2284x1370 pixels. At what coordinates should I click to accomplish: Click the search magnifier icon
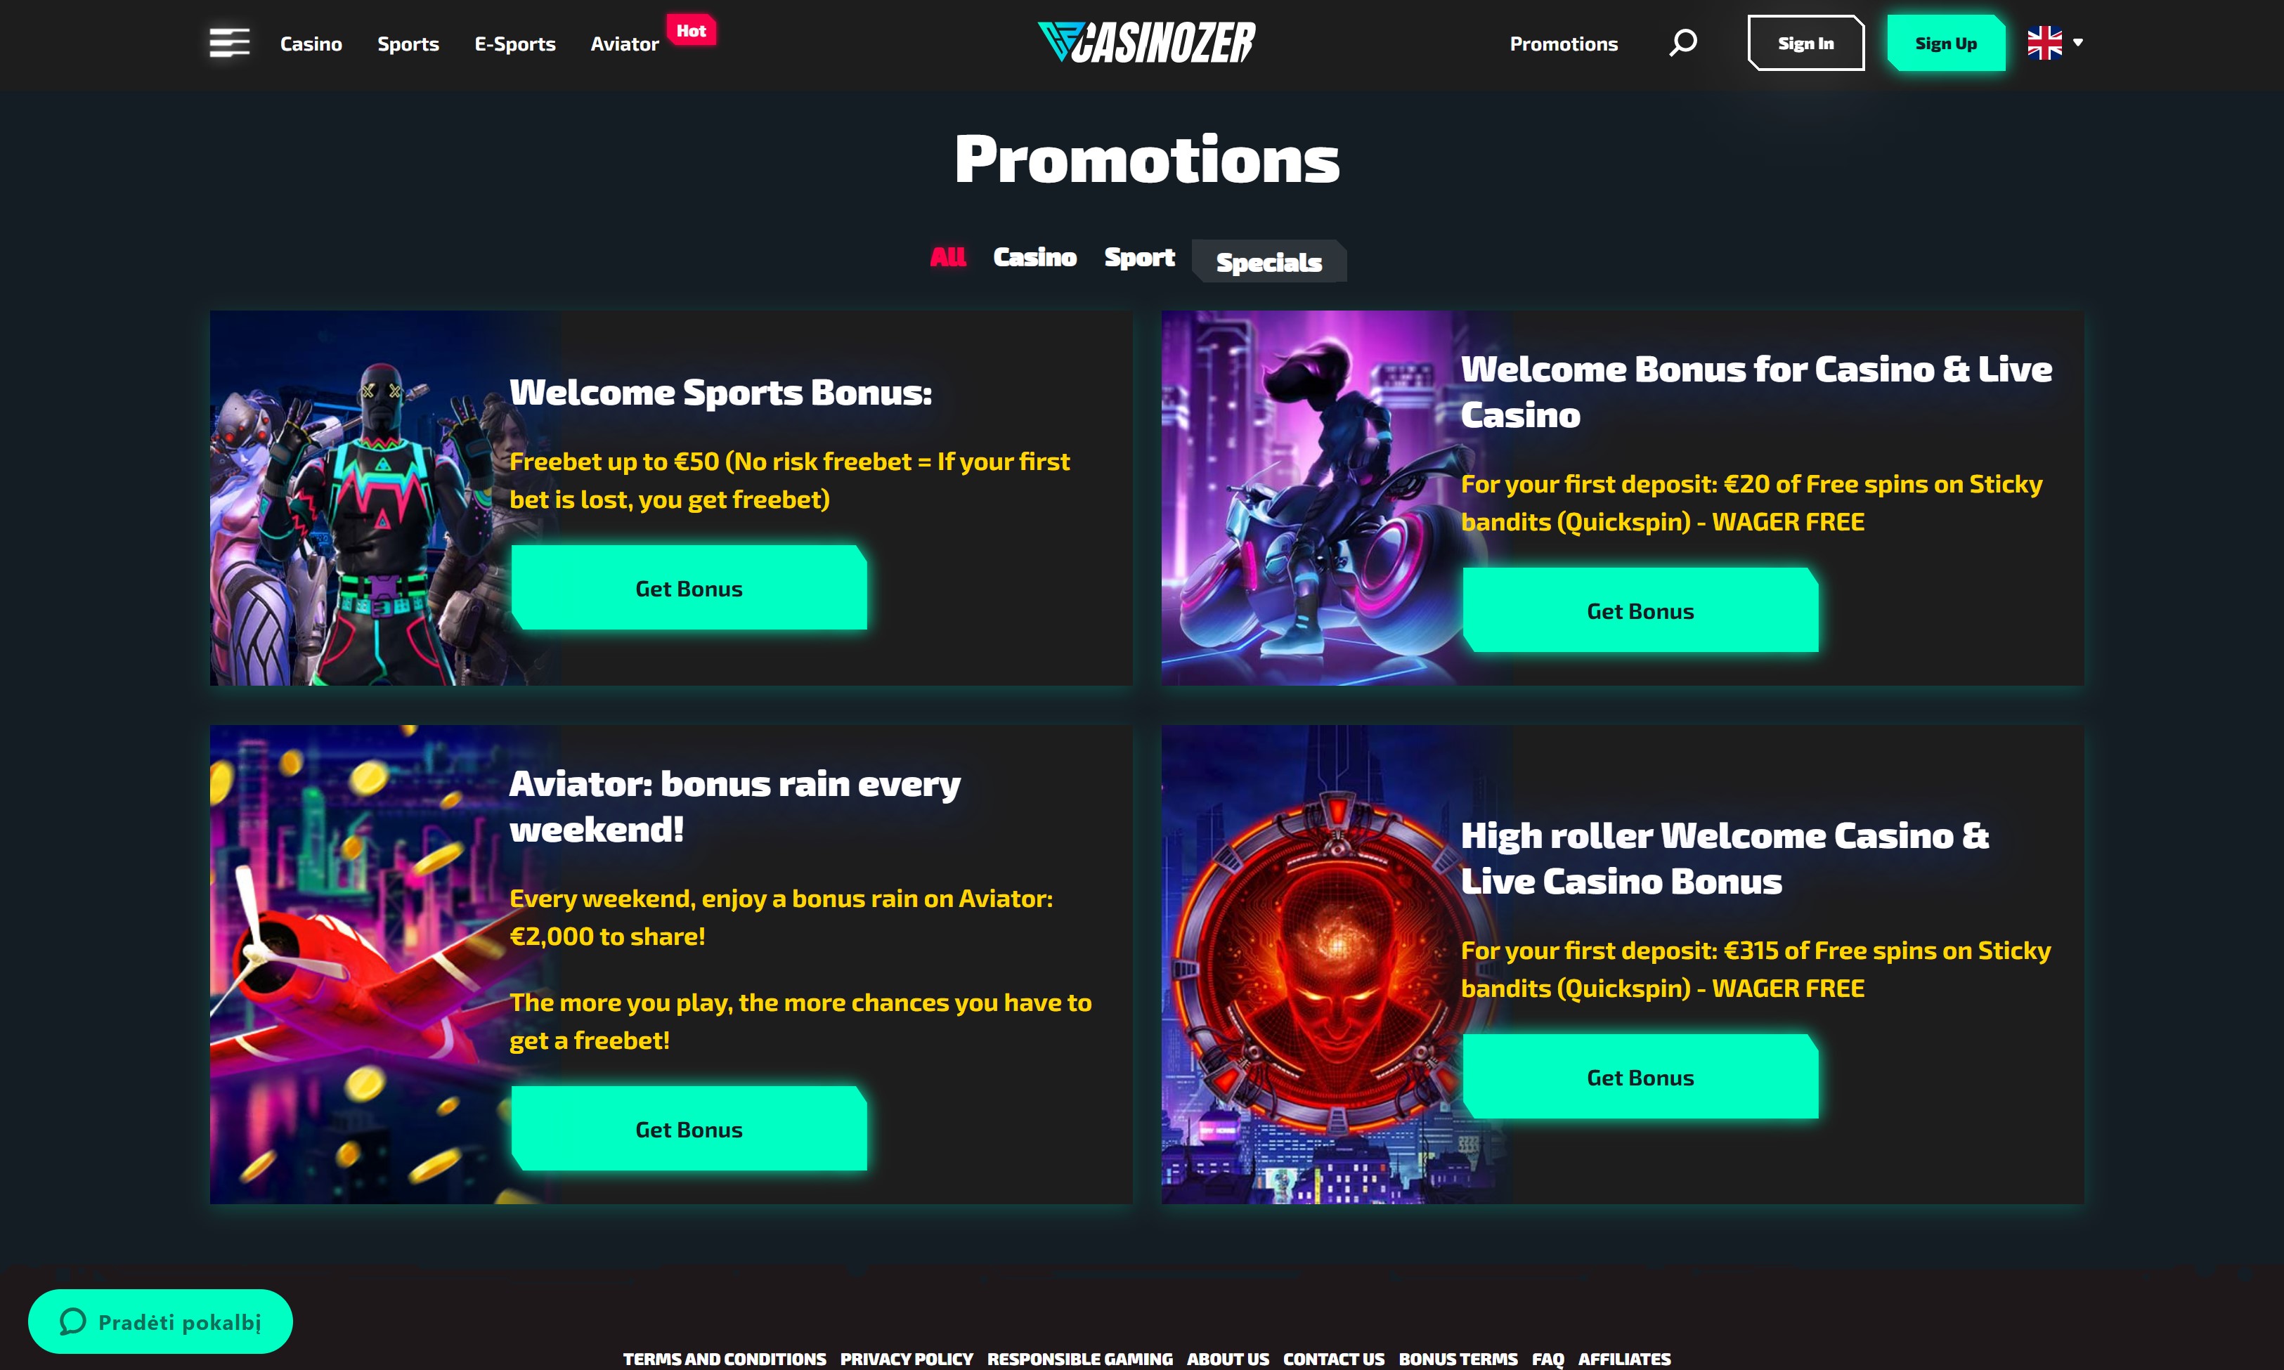pyautogui.click(x=1683, y=42)
